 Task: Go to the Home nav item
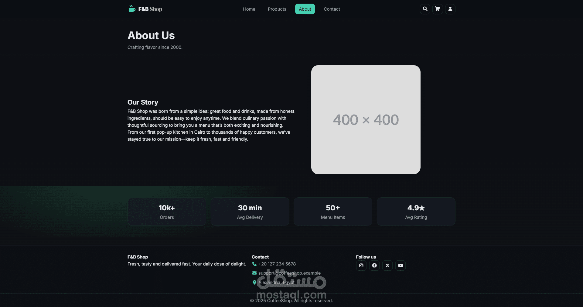coord(249,9)
